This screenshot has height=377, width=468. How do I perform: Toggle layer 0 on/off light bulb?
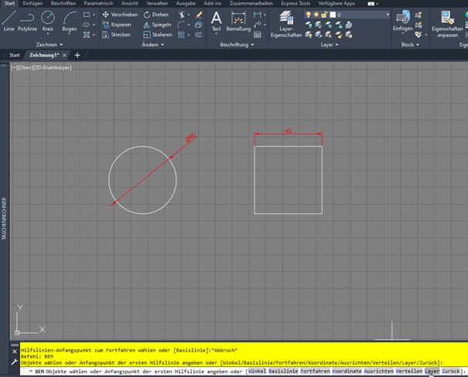point(309,15)
